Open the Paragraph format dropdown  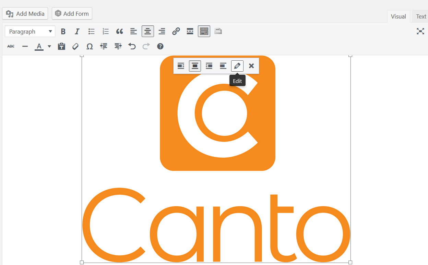pos(30,32)
